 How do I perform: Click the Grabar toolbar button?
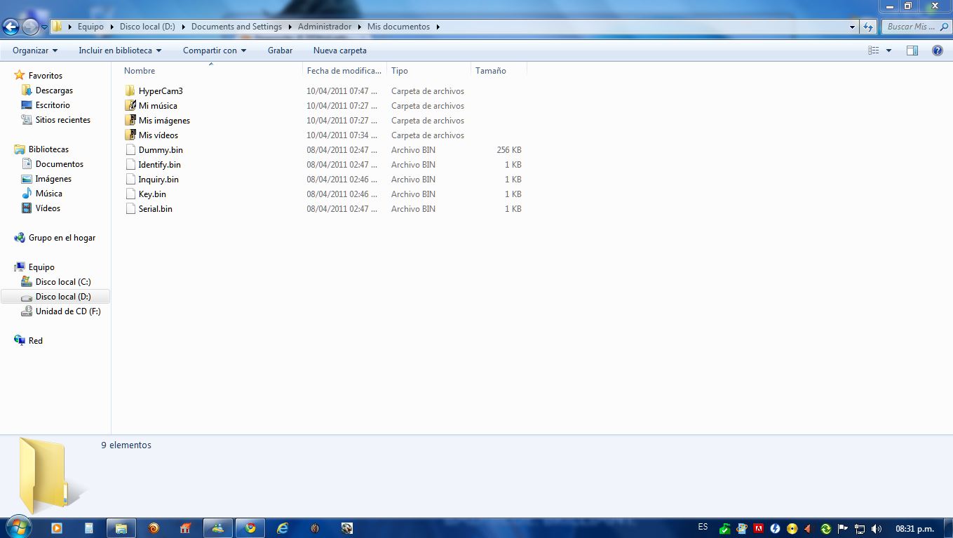click(x=280, y=51)
